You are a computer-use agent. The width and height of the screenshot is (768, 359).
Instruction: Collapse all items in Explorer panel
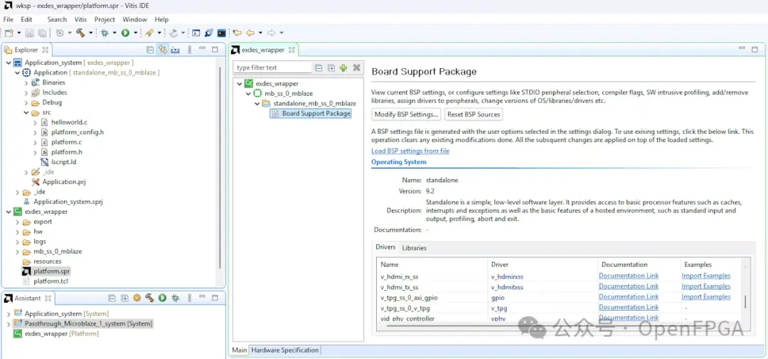[x=150, y=50]
